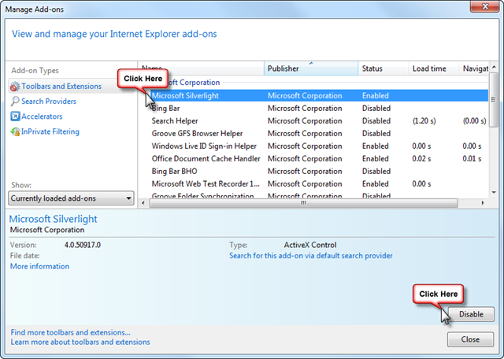Click Search Helper's (1.20 s) load time
The image size is (504, 359).
pyautogui.click(x=424, y=120)
